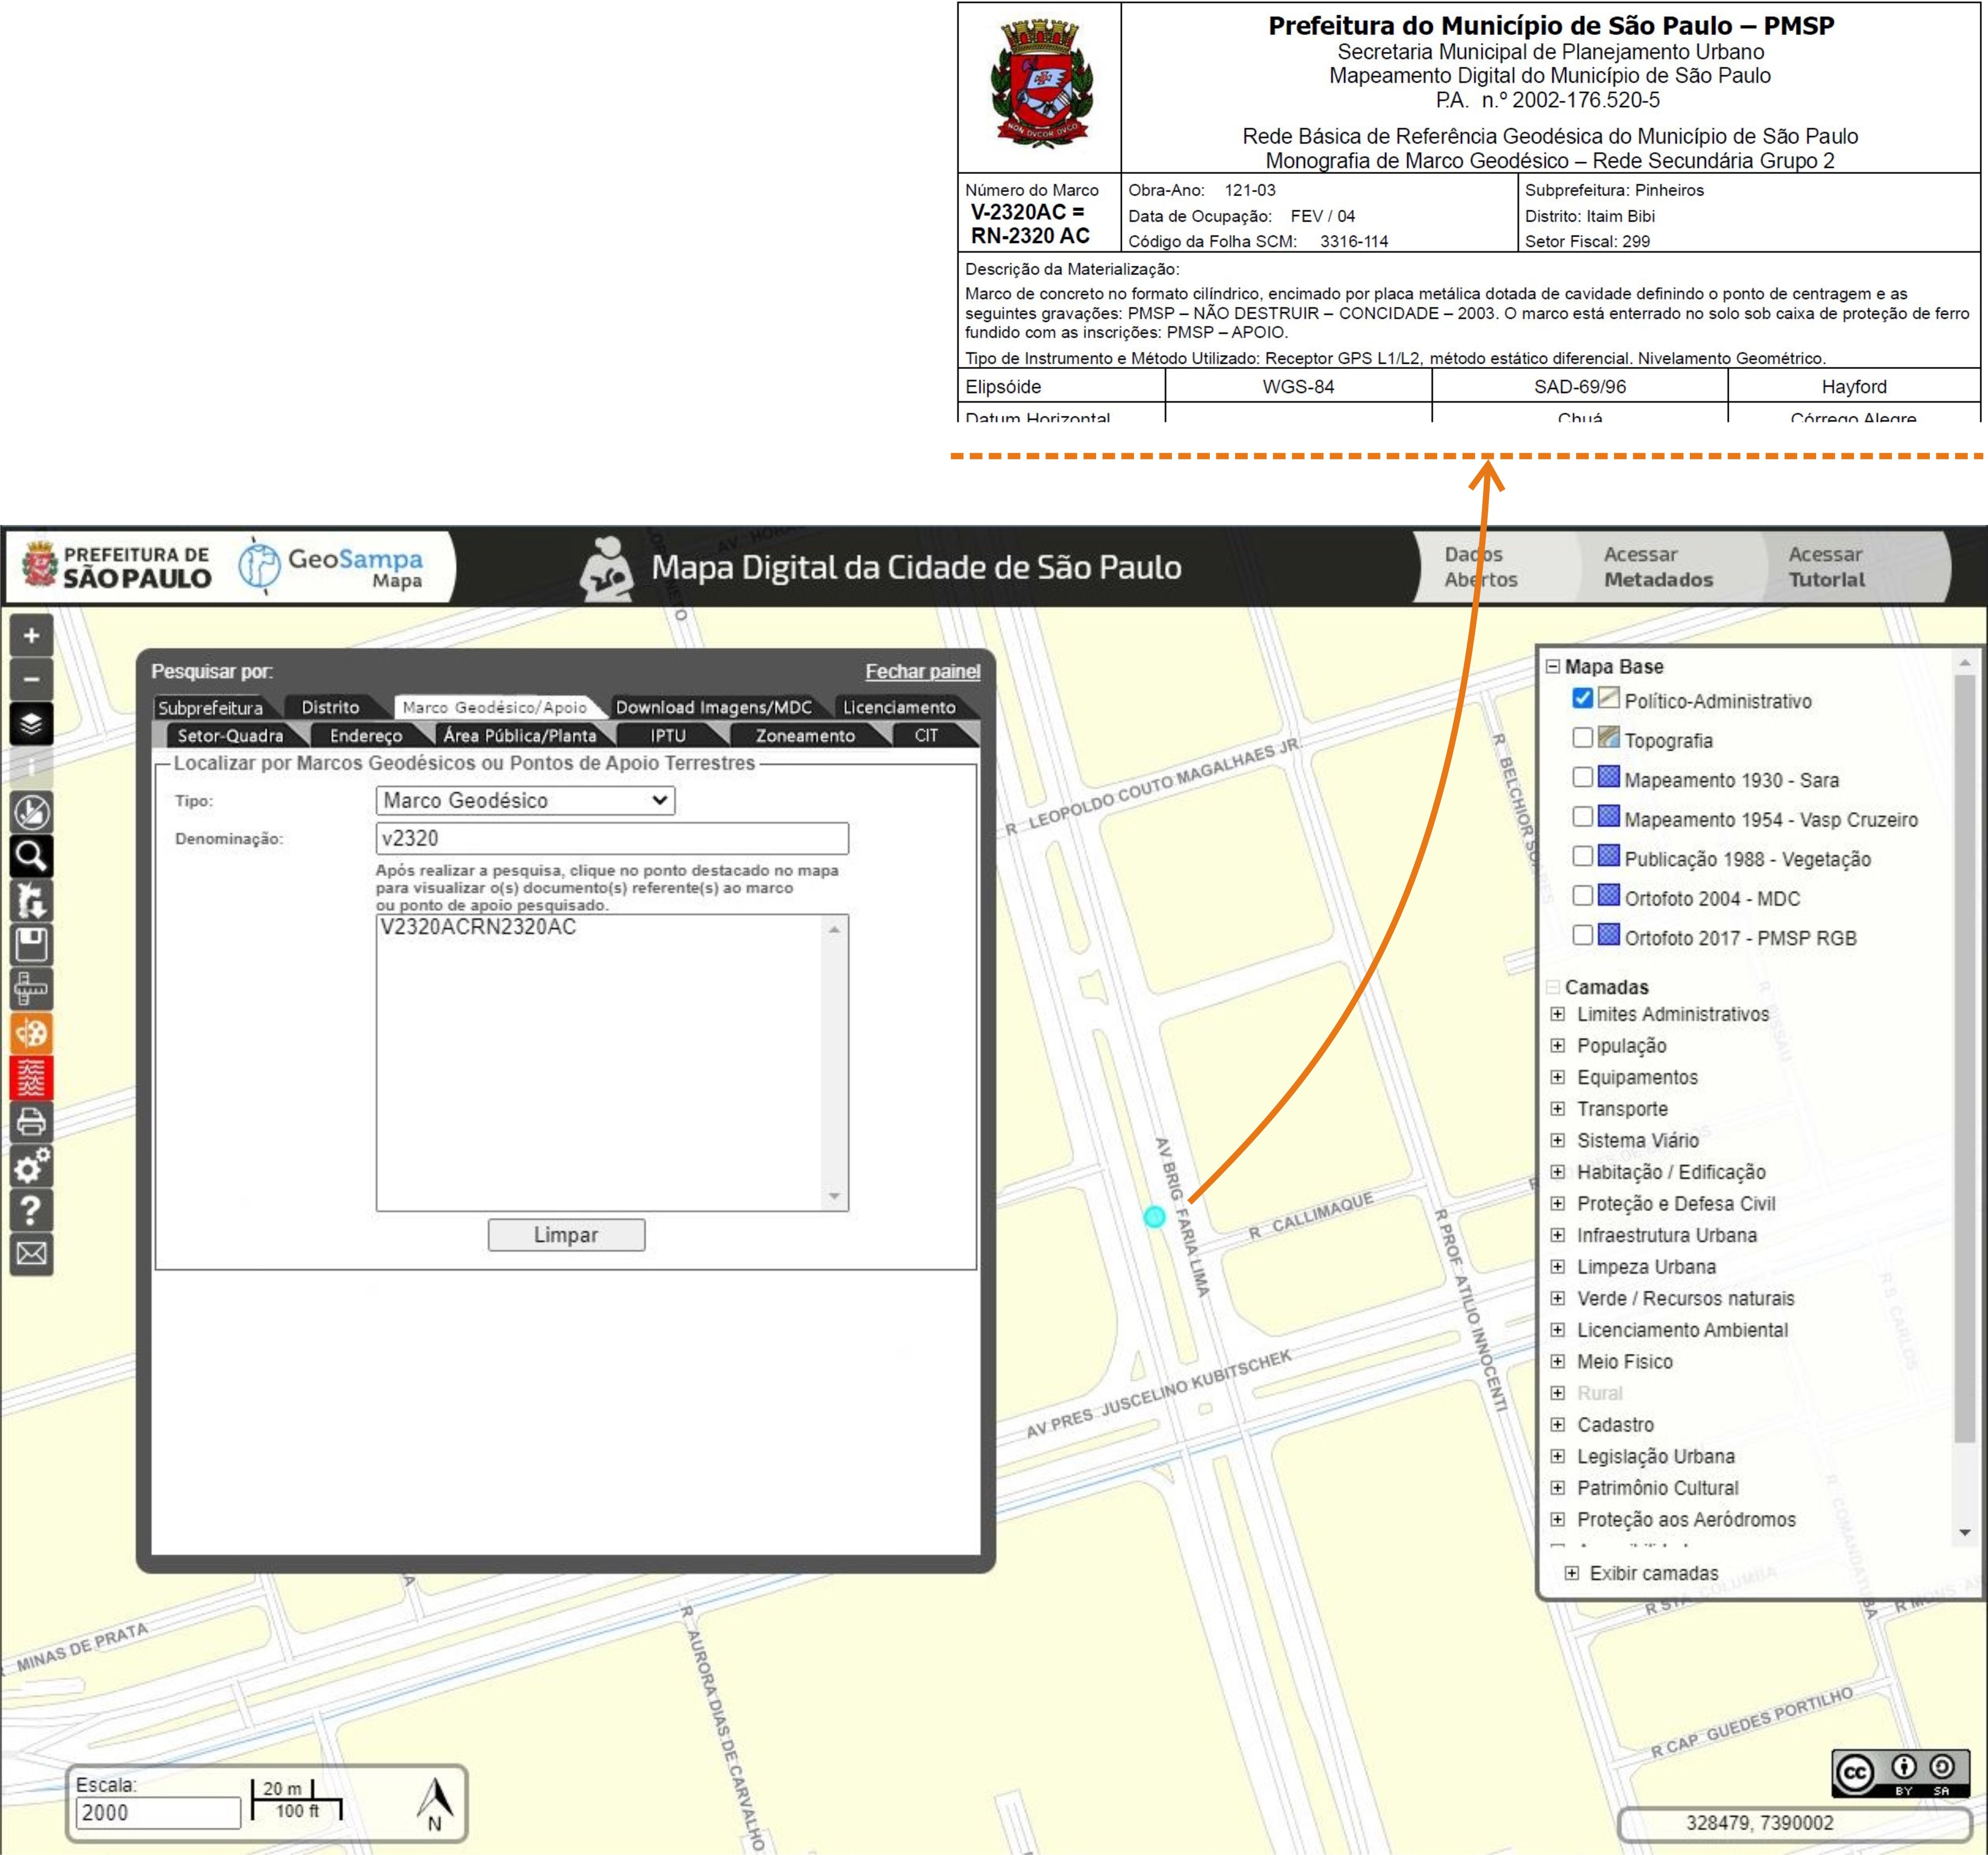Open the Tipo dropdown Marco Geodésico

525,800
